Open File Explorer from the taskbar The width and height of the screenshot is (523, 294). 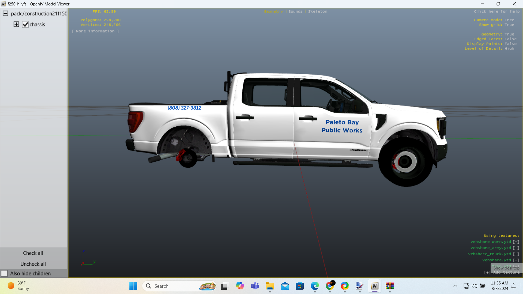click(270, 286)
